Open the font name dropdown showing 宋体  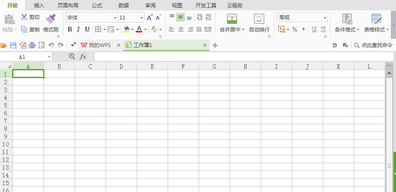[115, 18]
